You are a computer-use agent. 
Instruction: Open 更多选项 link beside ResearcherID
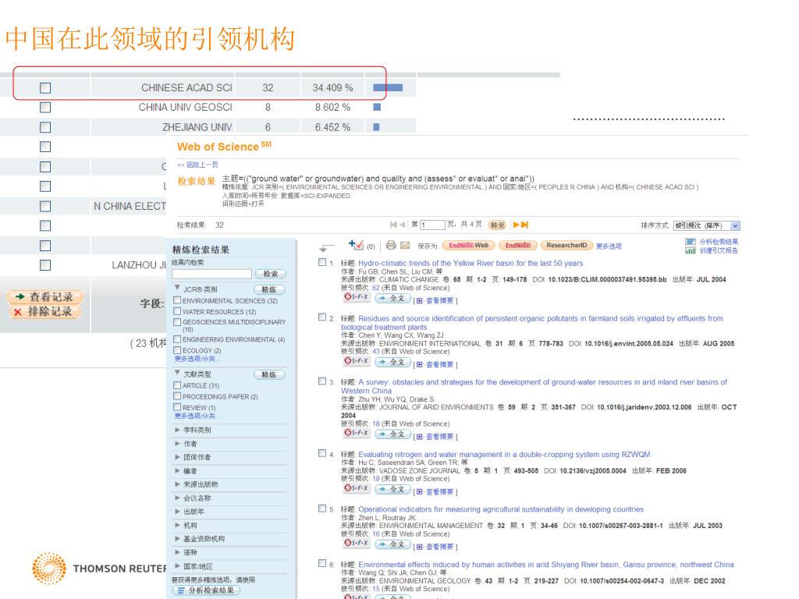tap(609, 246)
